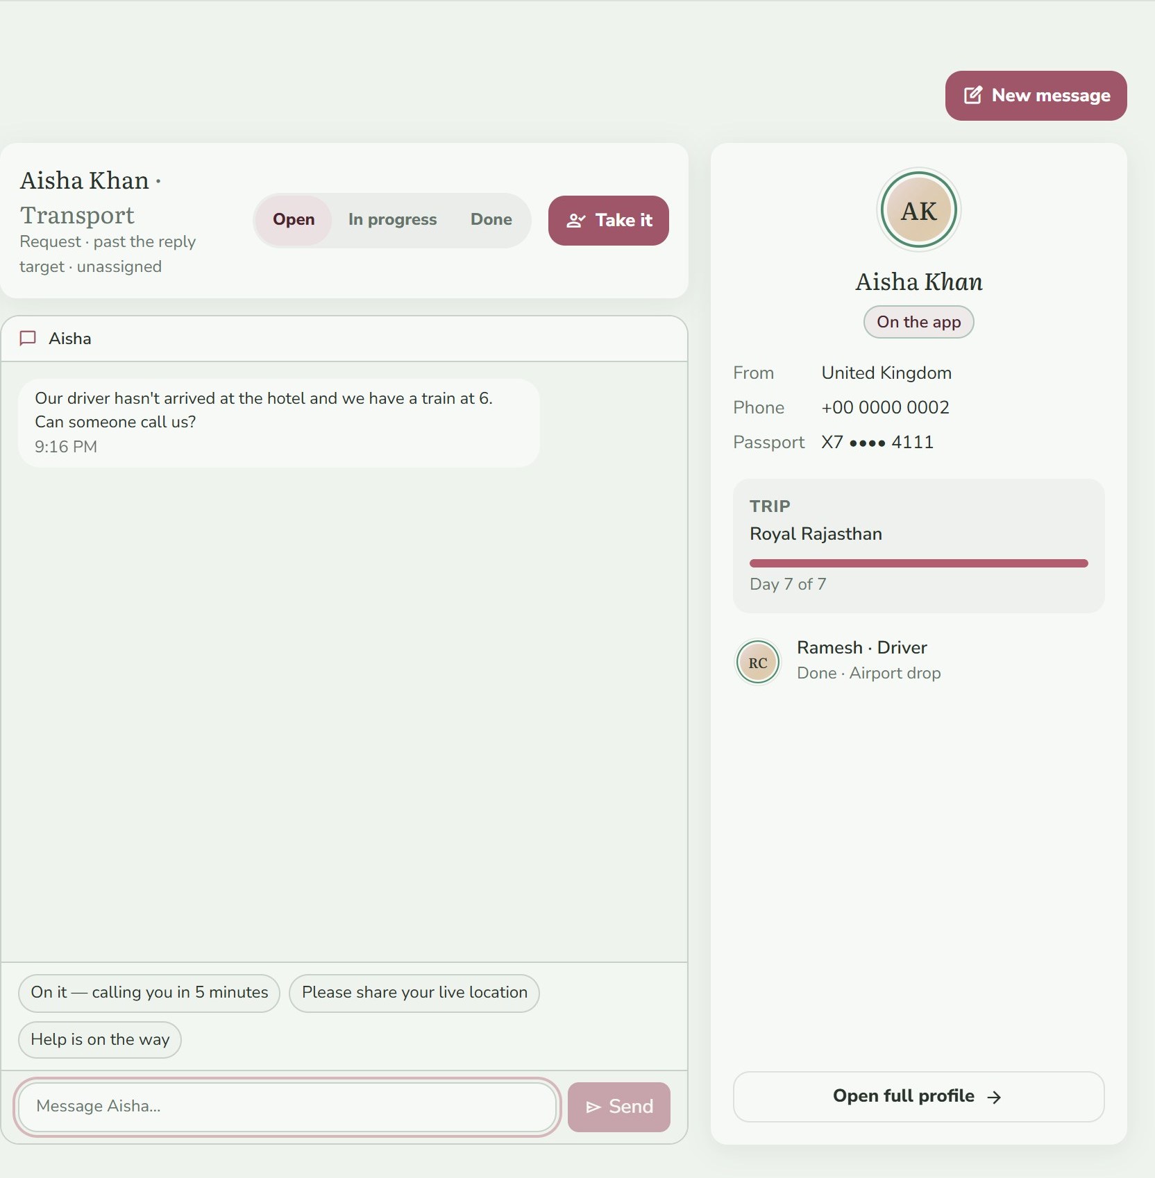Click the "On the app" status badge
1155x1178 pixels.
919,322
